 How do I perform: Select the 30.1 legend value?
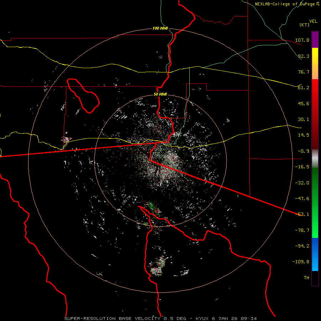pos(304,119)
